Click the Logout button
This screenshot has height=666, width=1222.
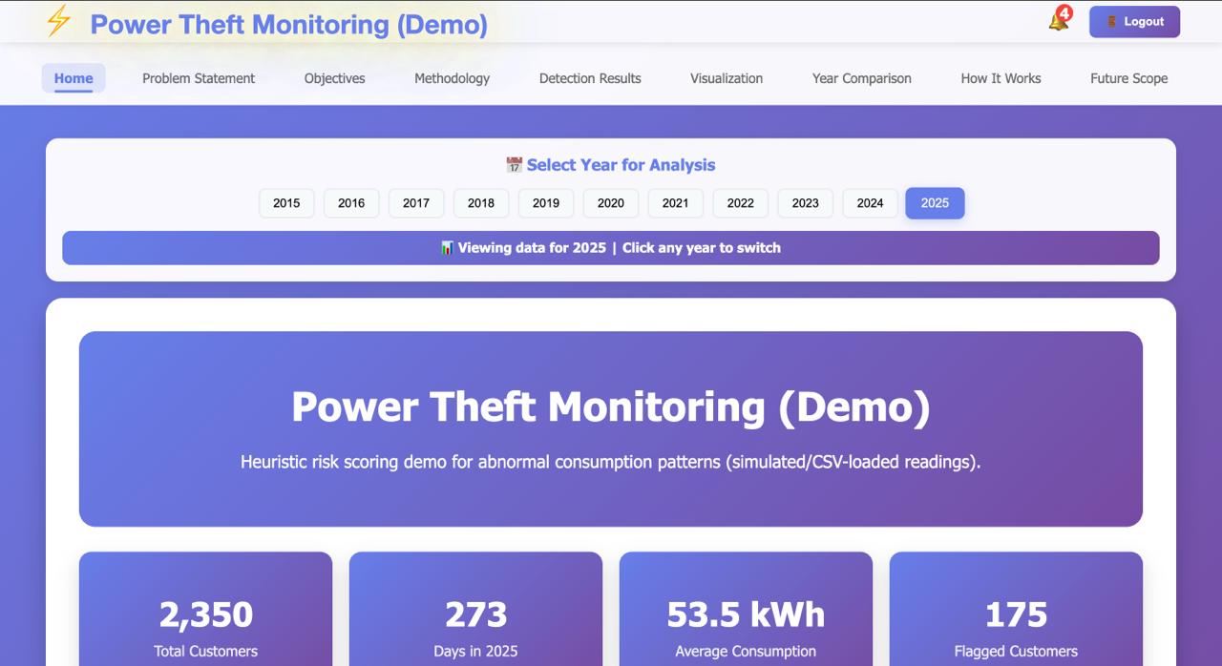coord(1134,22)
